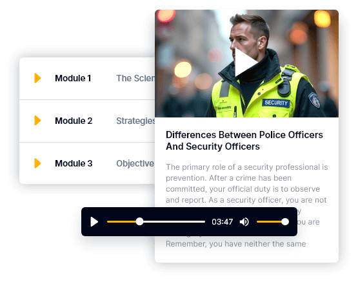This screenshot has height=282, width=358.
Task: Expand Module 1 with the orange arrow
Action: pos(37,78)
